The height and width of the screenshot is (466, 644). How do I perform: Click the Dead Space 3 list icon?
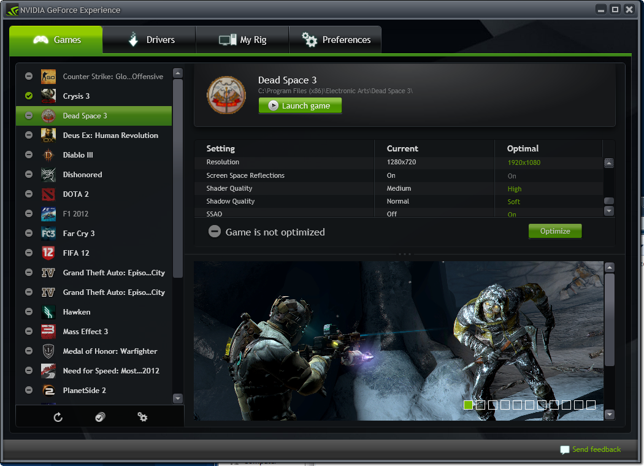click(48, 116)
